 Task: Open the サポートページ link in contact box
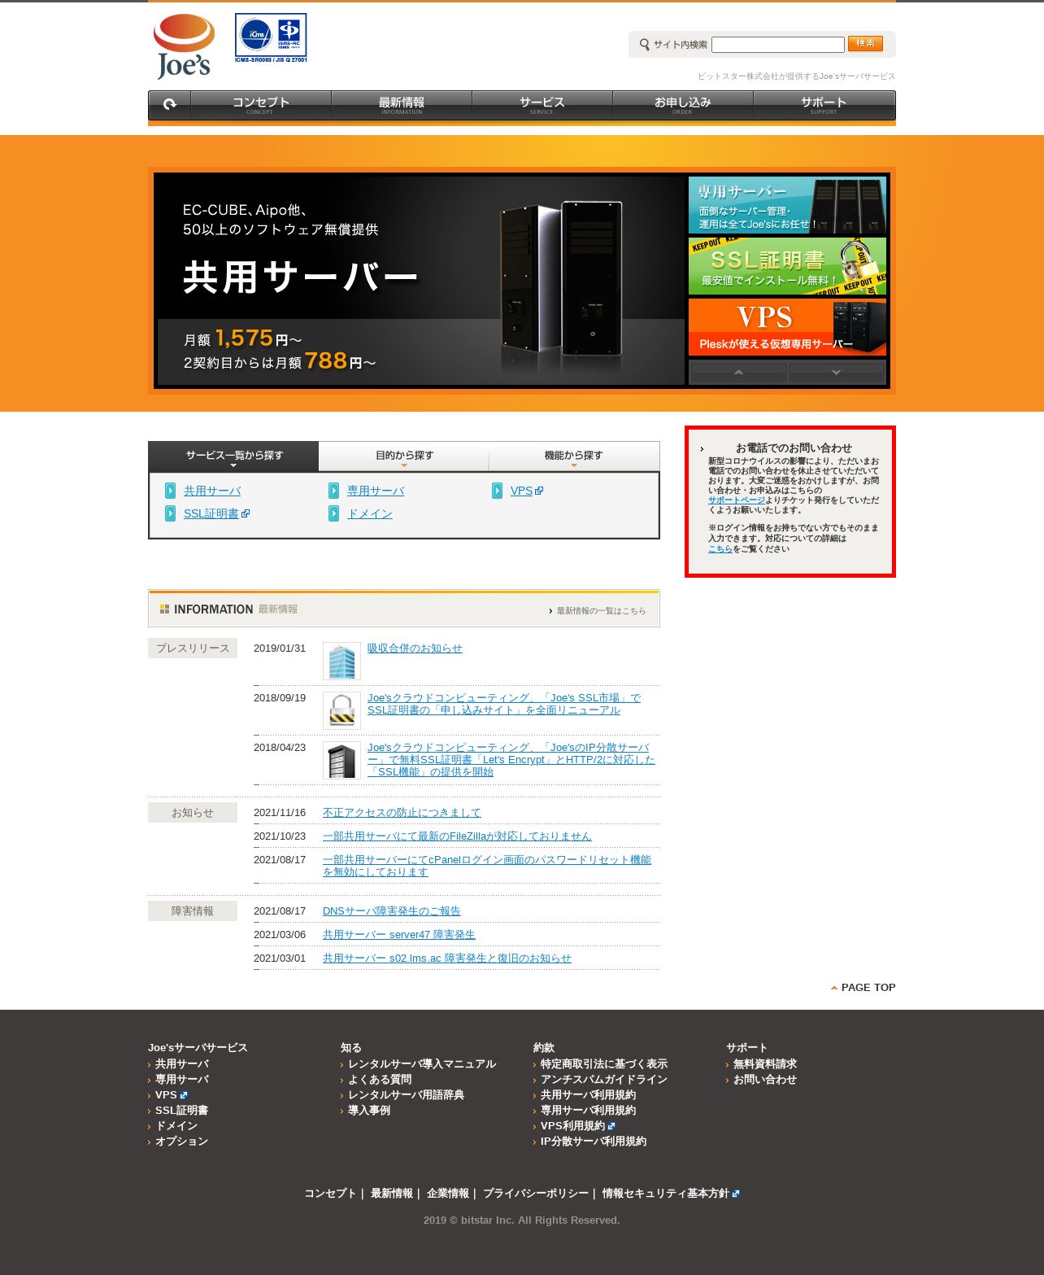coord(736,500)
